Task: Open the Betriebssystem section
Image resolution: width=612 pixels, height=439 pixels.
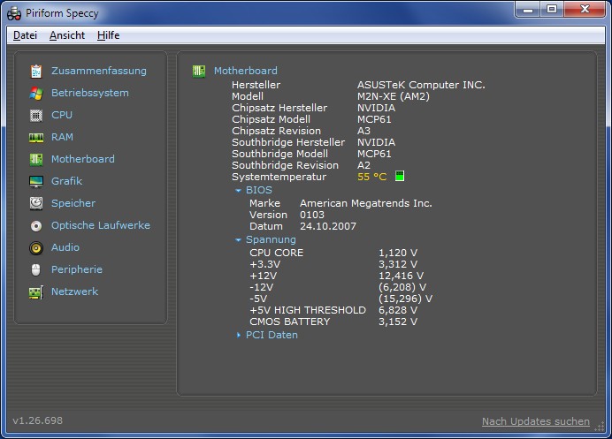Action: 90,93
